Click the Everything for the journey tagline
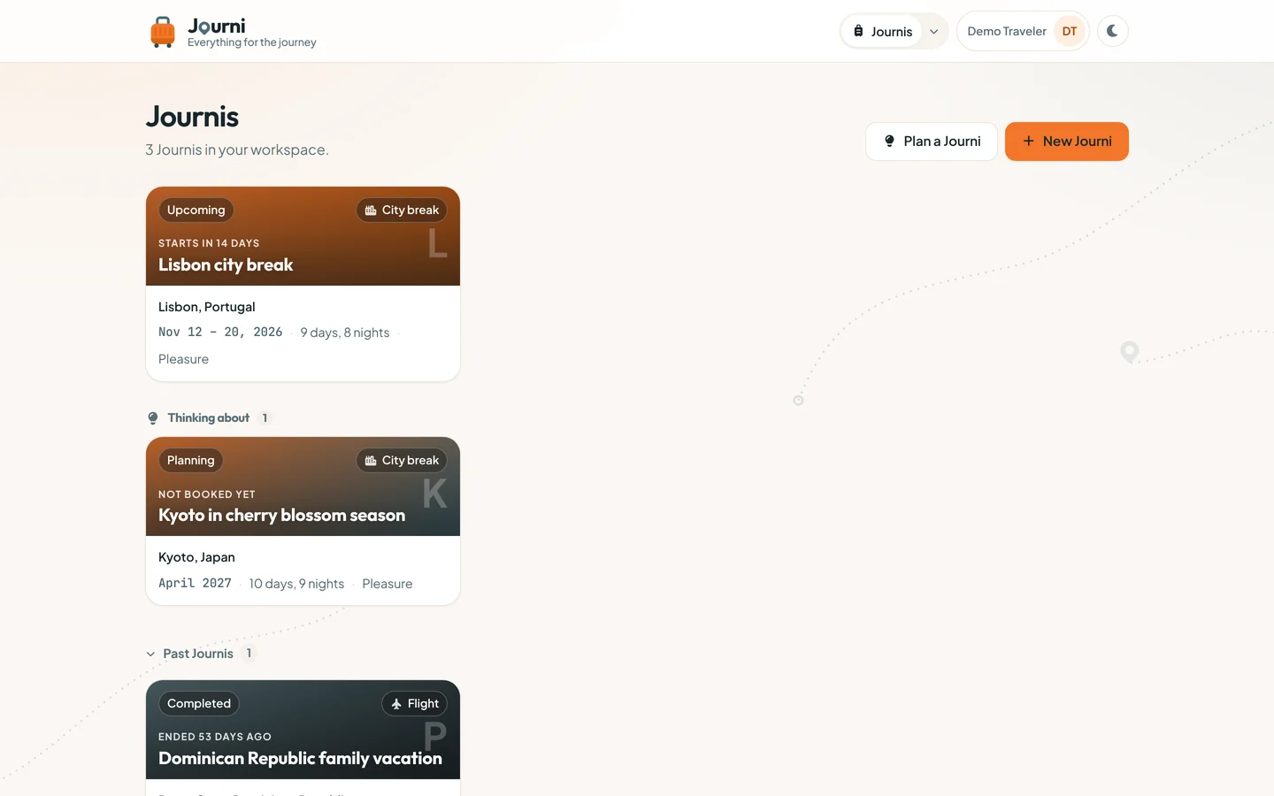 click(252, 42)
